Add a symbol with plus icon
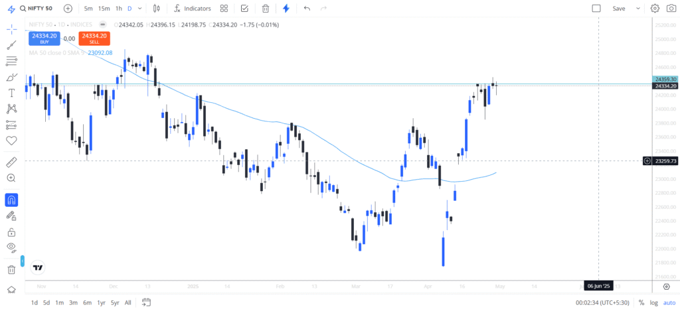 tap(68, 8)
